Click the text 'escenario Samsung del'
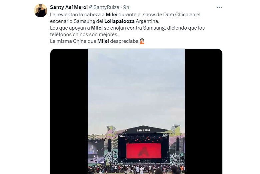This screenshot has height=174, width=260. (x=77, y=21)
